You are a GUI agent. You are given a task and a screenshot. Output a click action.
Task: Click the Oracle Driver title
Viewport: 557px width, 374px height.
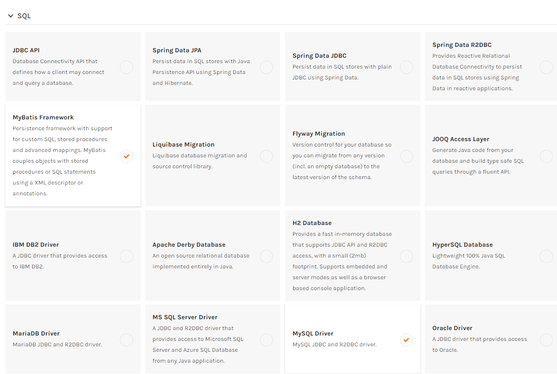click(x=452, y=328)
